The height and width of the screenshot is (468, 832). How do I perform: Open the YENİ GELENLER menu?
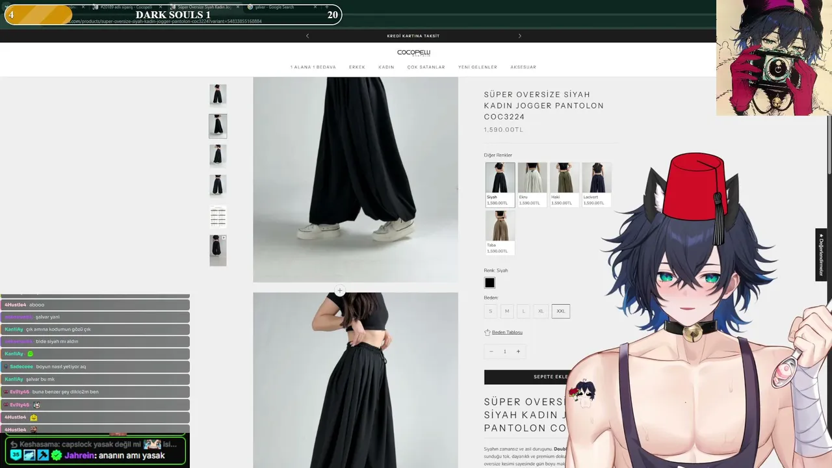click(x=478, y=67)
